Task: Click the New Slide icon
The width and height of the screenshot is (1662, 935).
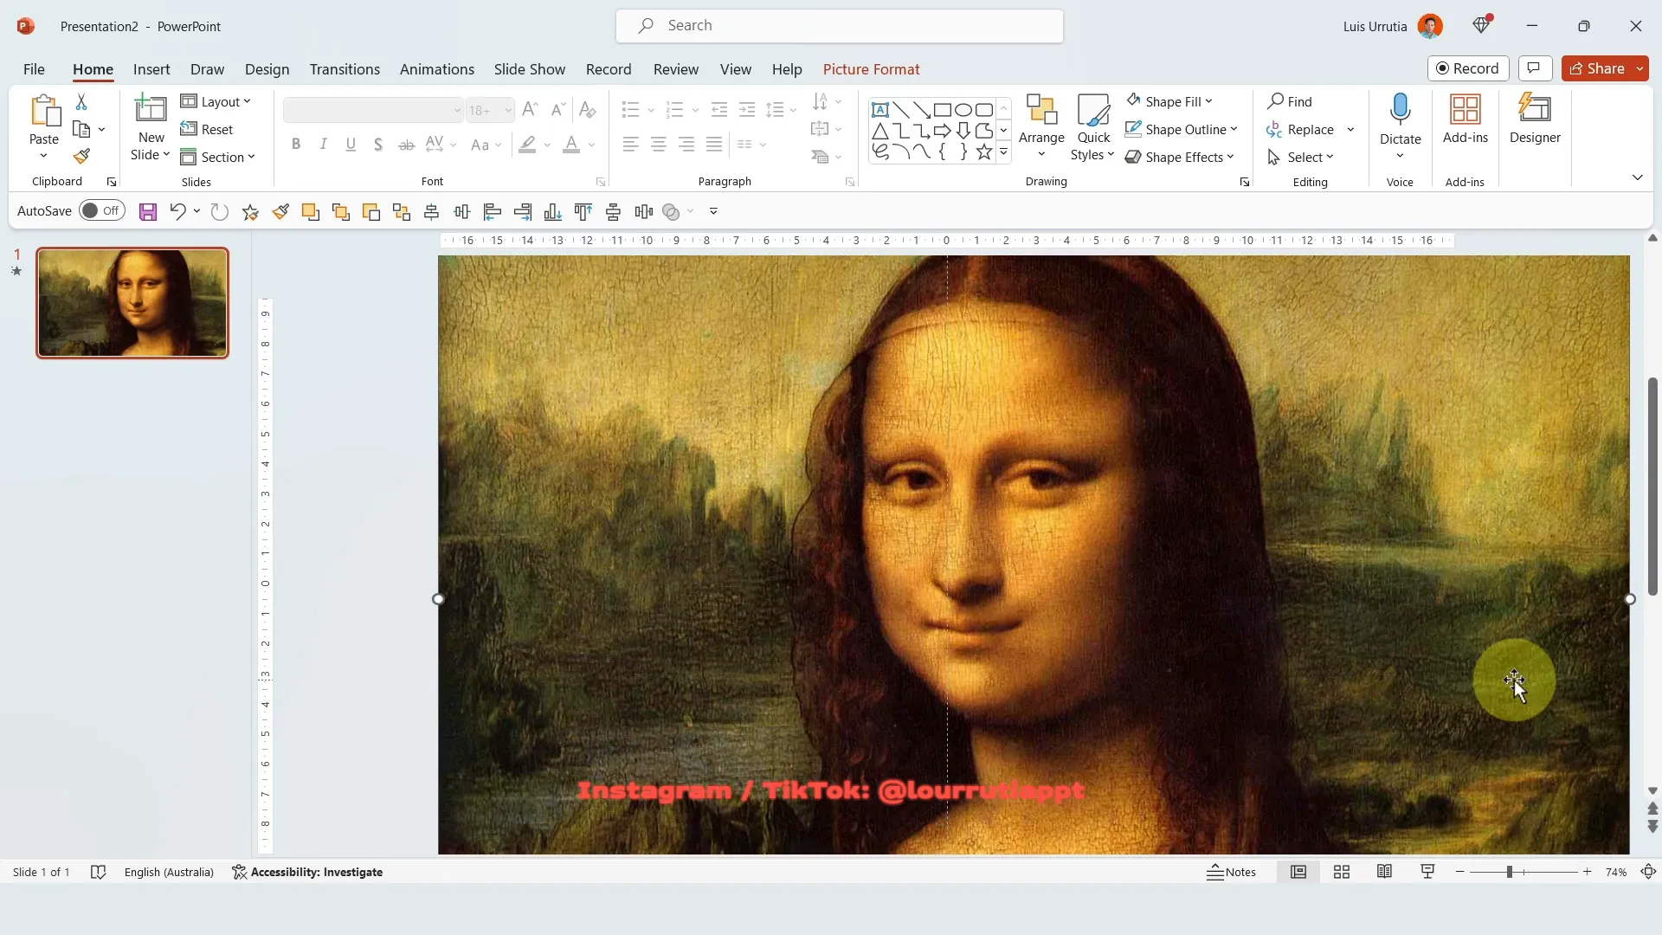Action: 151,109
